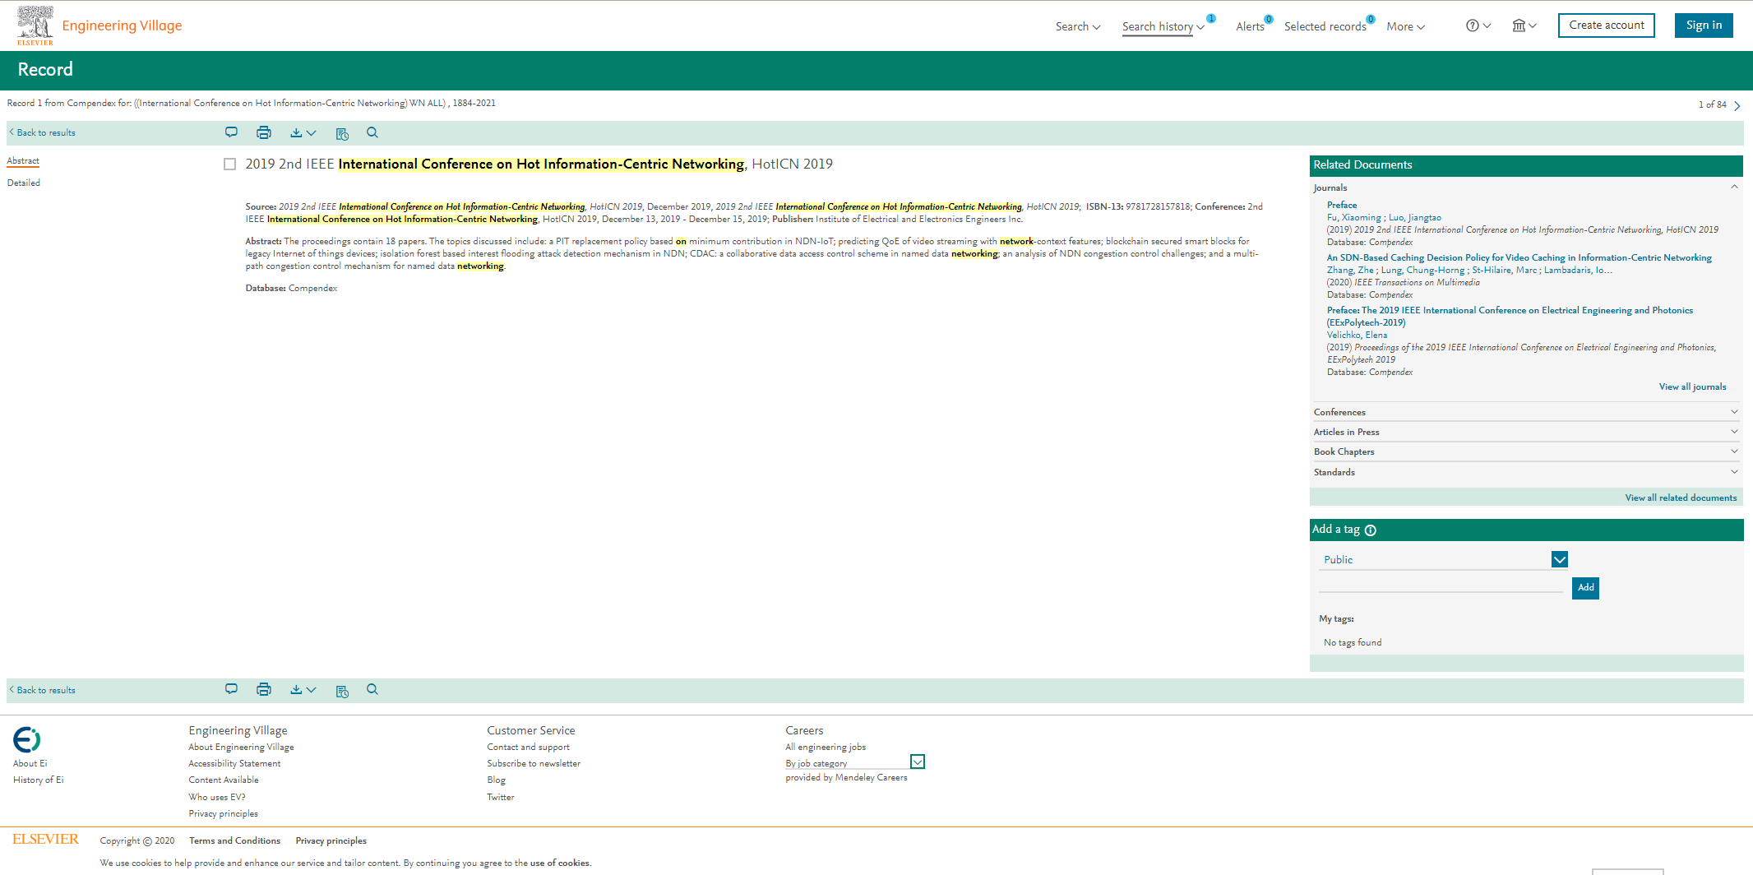Image resolution: width=1753 pixels, height=875 pixels.
Task: Select the record title checkbox
Action: click(x=230, y=164)
